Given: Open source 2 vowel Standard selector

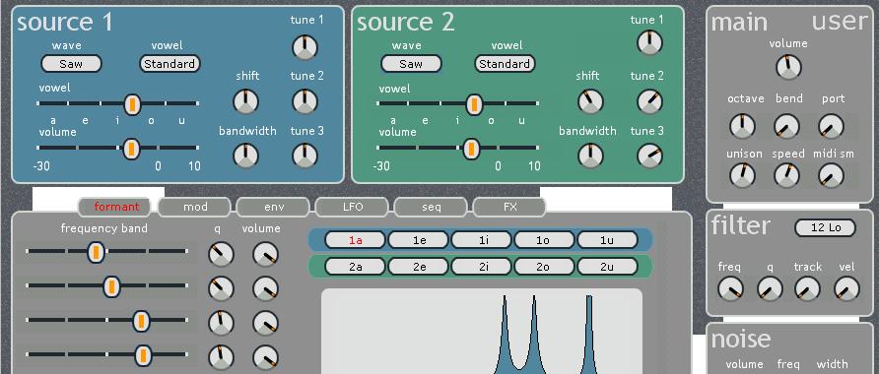Looking at the screenshot, I should click(505, 64).
